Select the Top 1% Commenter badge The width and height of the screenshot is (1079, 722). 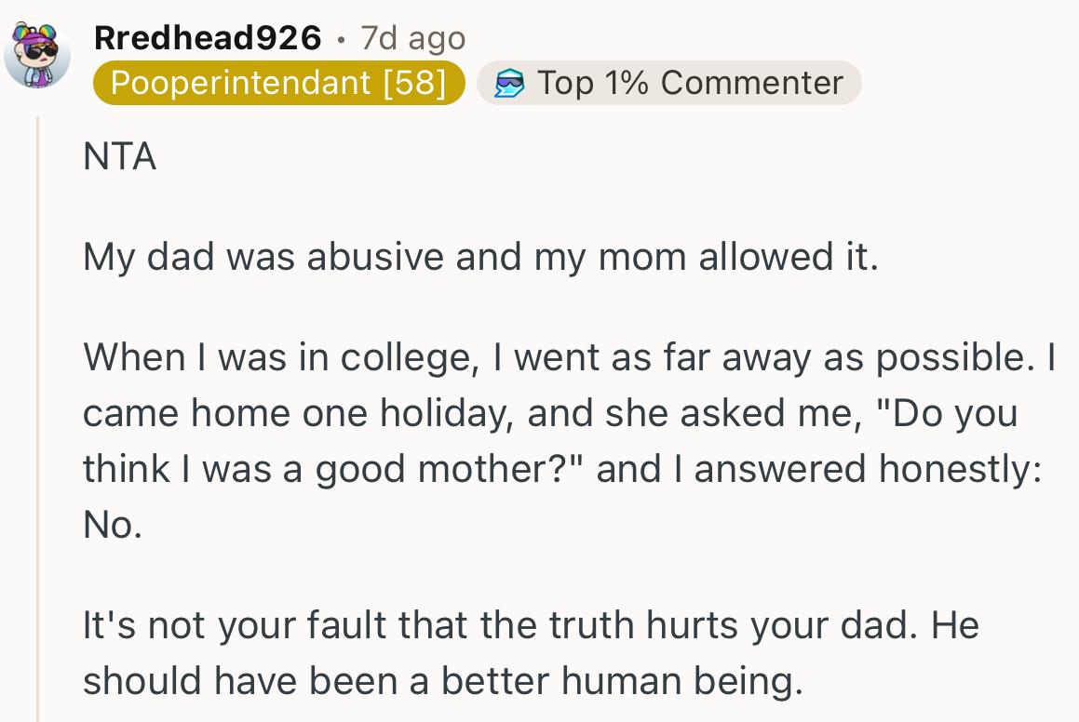point(668,82)
